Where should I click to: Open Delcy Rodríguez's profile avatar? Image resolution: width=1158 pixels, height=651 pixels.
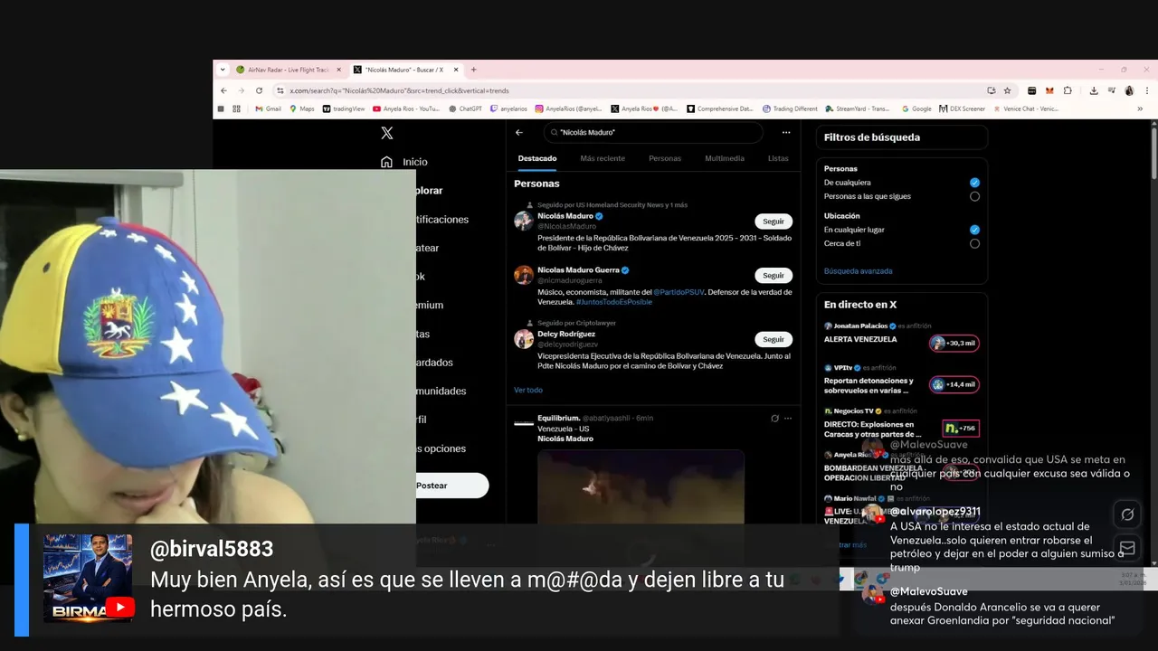[524, 339]
